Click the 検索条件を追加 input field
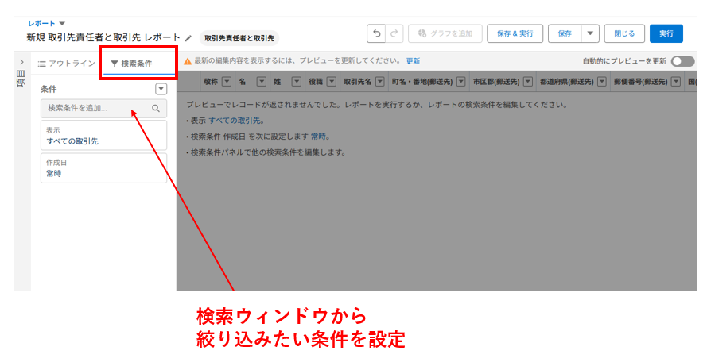This screenshot has height=358, width=707. pyautogui.click(x=103, y=109)
